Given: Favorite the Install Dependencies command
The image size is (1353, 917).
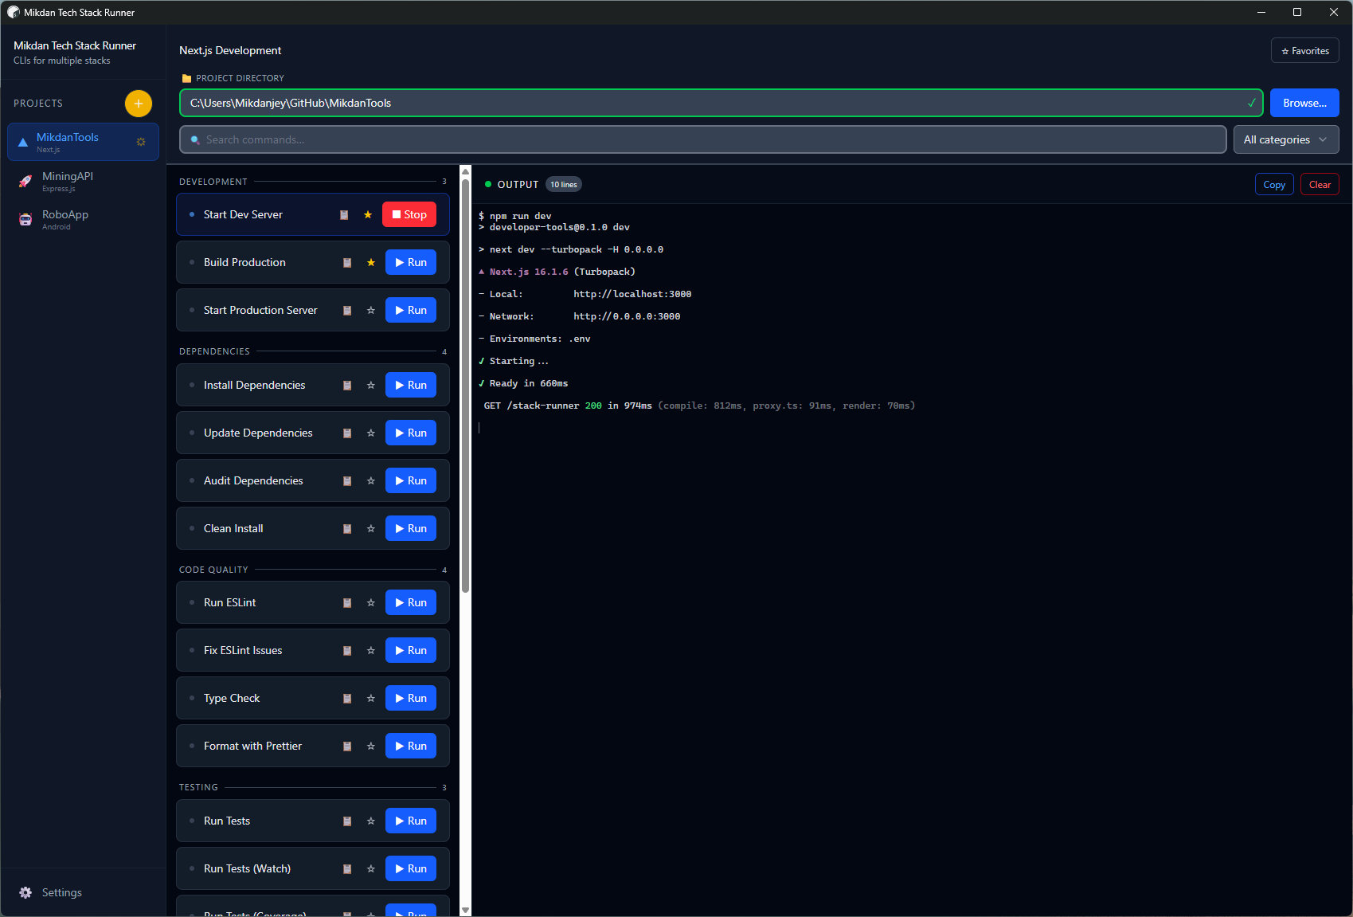Looking at the screenshot, I should [x=371, y=386].
